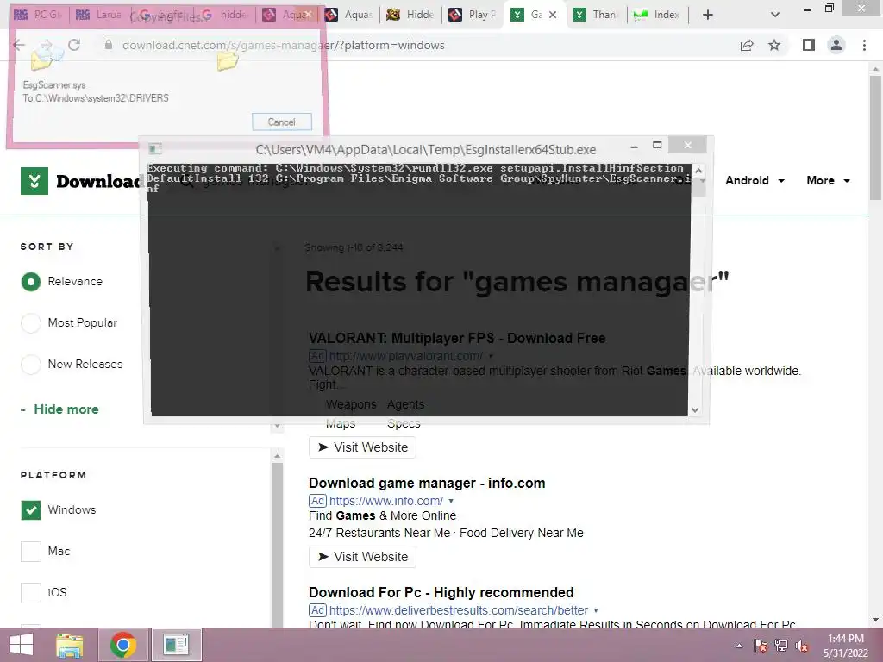Click the muted volume tray icon
883x662 pixels.
point(802,646)
